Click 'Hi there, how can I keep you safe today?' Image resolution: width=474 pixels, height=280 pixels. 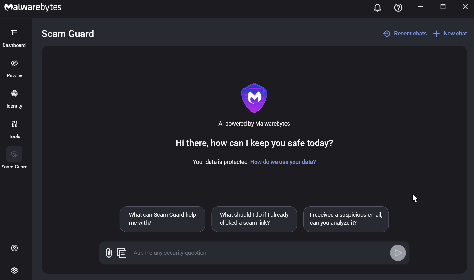[x=254, y=143]
